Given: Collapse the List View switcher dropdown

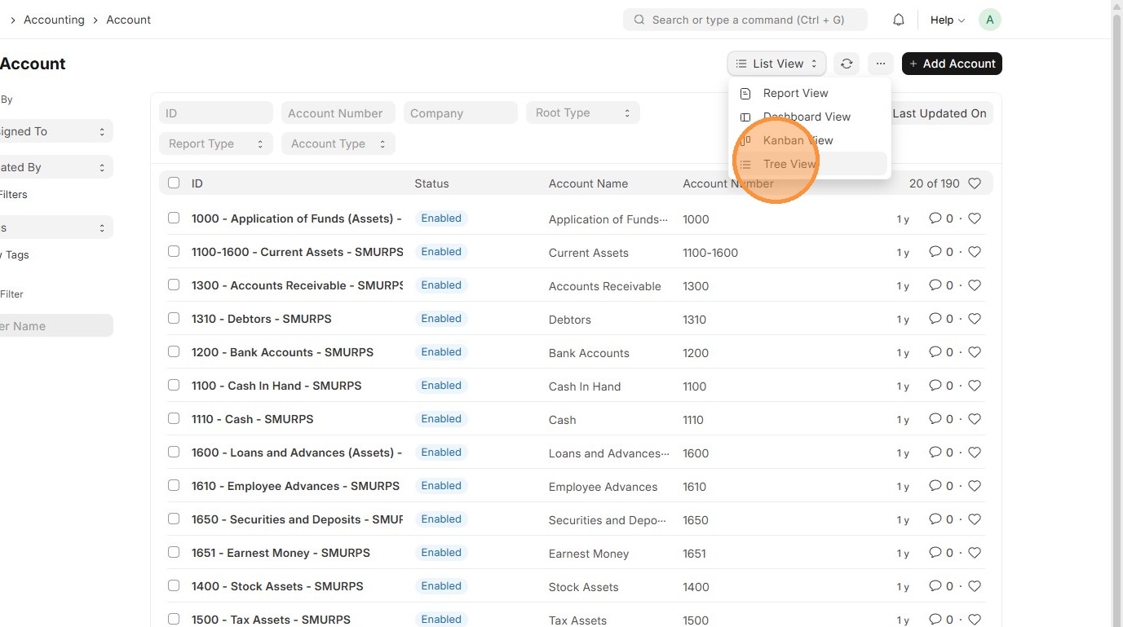Looking at the screenshot, I should (776, 64).
